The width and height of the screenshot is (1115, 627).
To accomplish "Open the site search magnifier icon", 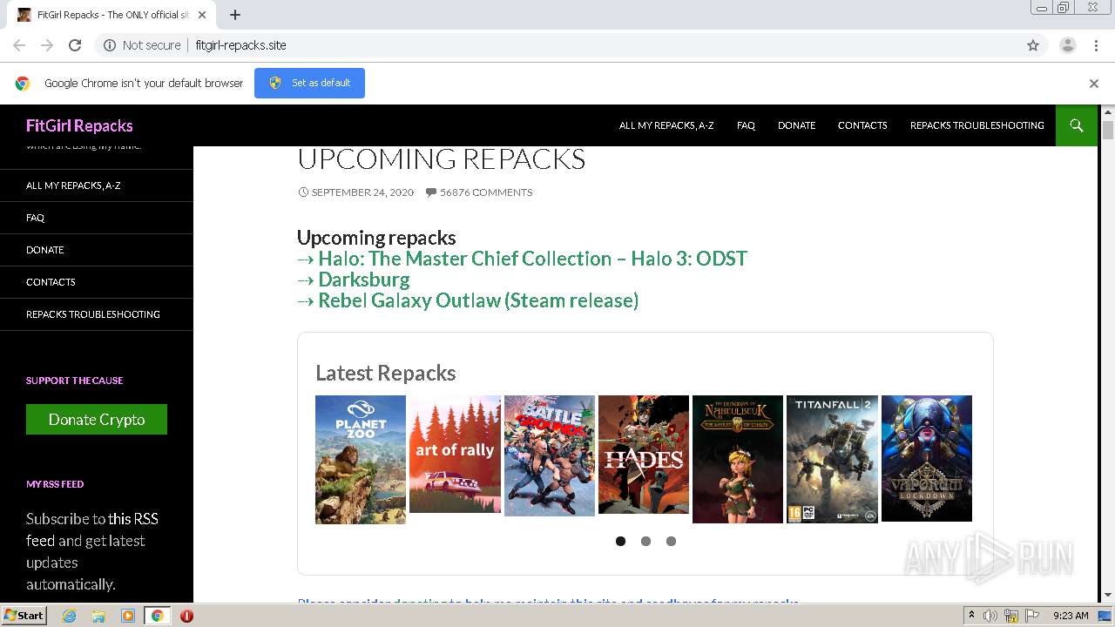I will point(1077,125).
